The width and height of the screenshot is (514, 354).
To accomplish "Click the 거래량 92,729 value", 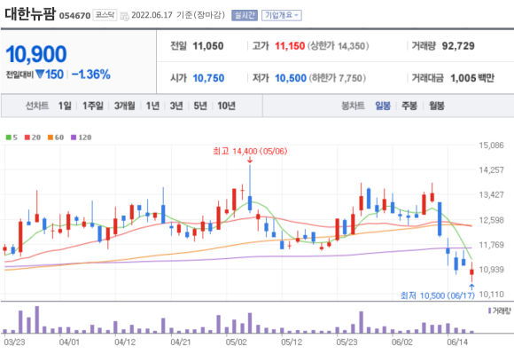I will [458, 46].
